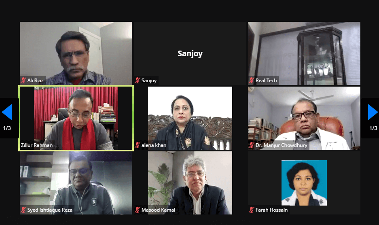Click Masood Kamal's muted microphone icon
This screenshot has height=225, width=379.
click(138, 210)
